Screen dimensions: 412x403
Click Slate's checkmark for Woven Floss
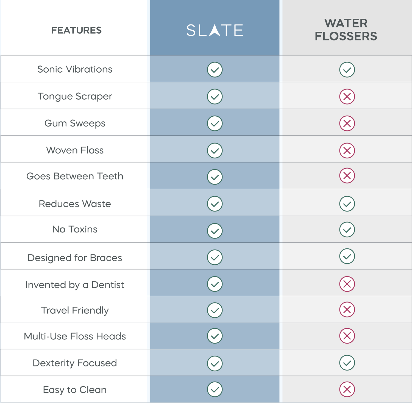tap(215, 150)
